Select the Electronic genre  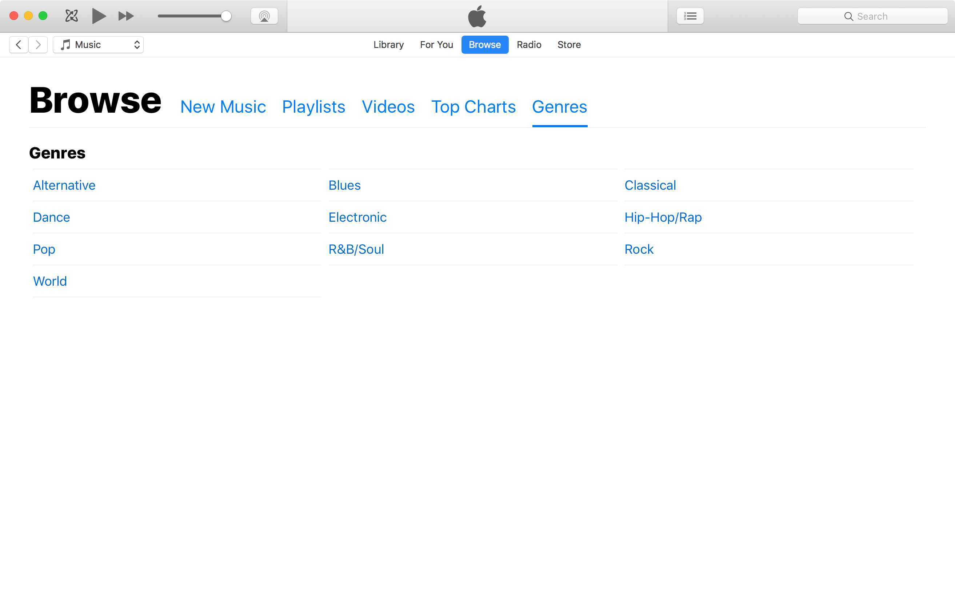(x=357, y=217)
